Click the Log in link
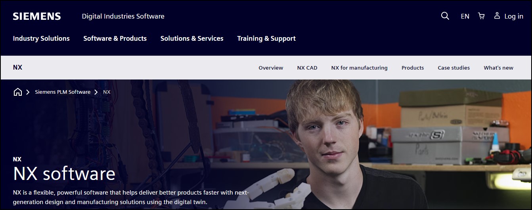 coord(514,16)
